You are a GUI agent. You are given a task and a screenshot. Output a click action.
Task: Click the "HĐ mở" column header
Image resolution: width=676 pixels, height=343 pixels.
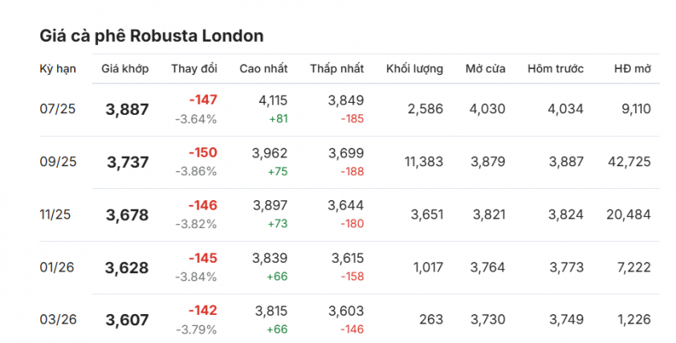click(x=632, y=68)
